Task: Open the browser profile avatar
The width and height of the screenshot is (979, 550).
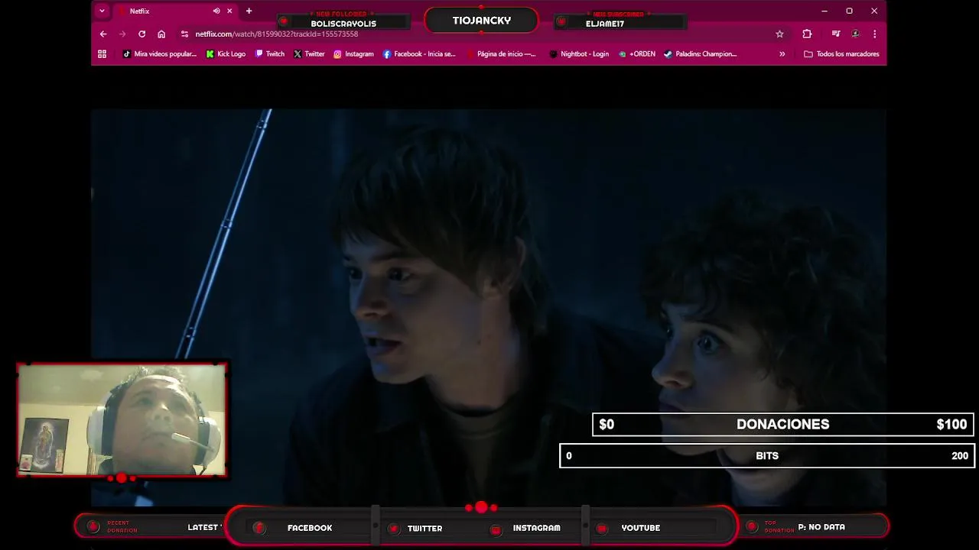Action: [855, 34]
